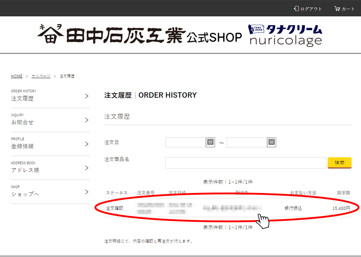Image resolution: width=361 pixels, height=257 pixels.
Task: Open the end date calendar picker
Action: (x=271, y=142)
